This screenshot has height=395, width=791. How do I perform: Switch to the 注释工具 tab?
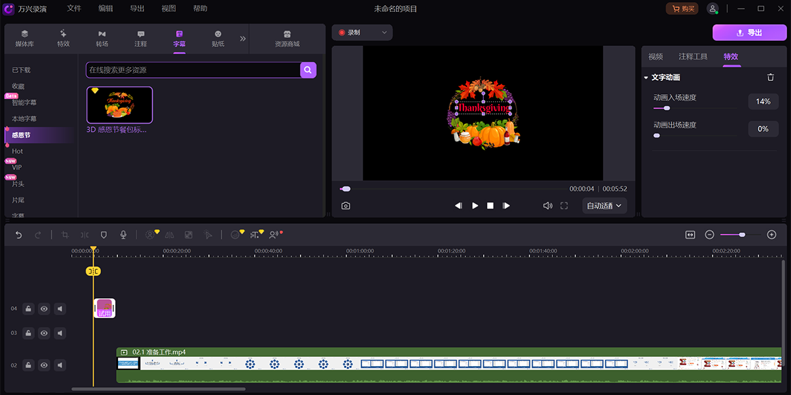click(x=693, y=57)
